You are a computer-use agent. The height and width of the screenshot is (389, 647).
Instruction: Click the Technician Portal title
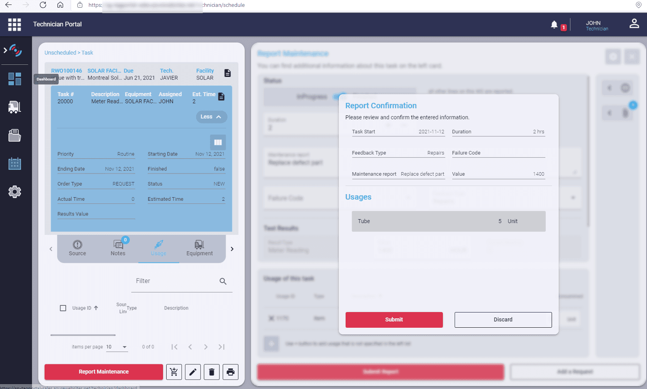pyautogui.click(x=57, y=24)
